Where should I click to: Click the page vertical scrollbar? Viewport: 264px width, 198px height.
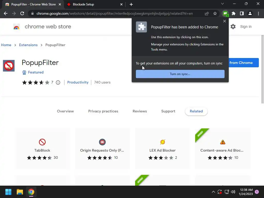(x=262, y=69)
